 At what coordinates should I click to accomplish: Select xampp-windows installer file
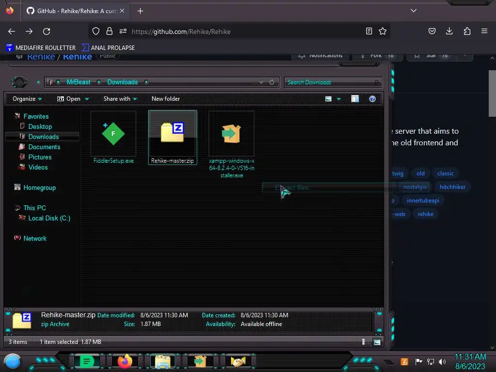[232, 145]
